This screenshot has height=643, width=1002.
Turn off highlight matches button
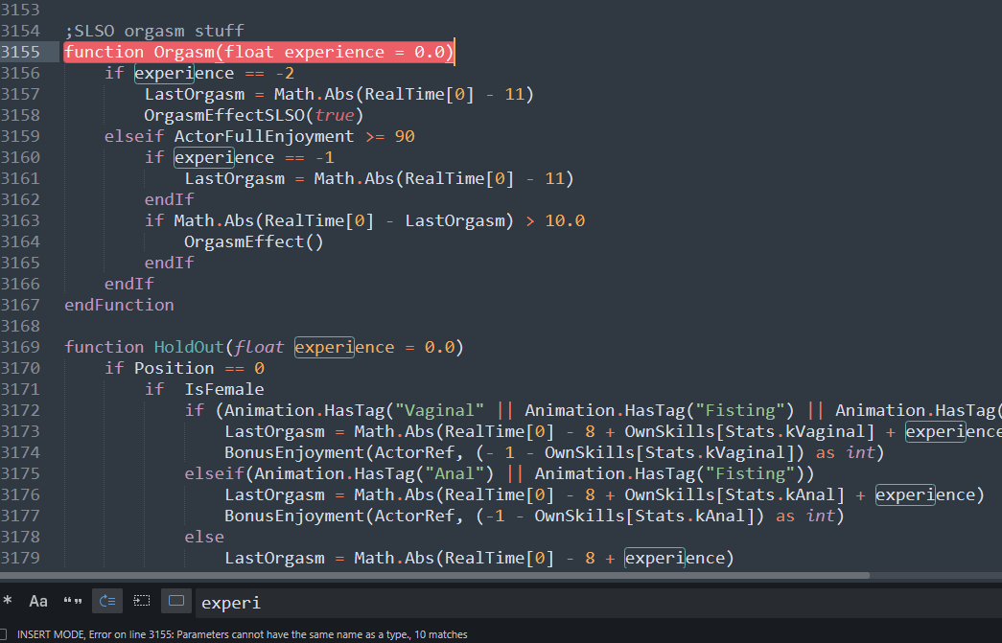175,602
